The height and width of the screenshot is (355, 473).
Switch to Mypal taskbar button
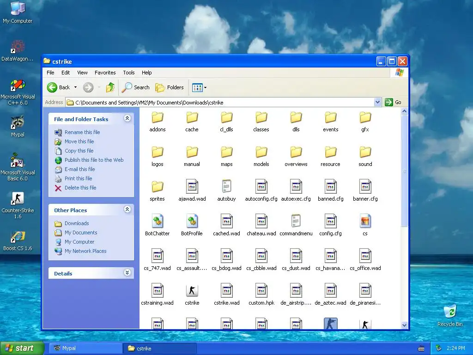[85, 349]
